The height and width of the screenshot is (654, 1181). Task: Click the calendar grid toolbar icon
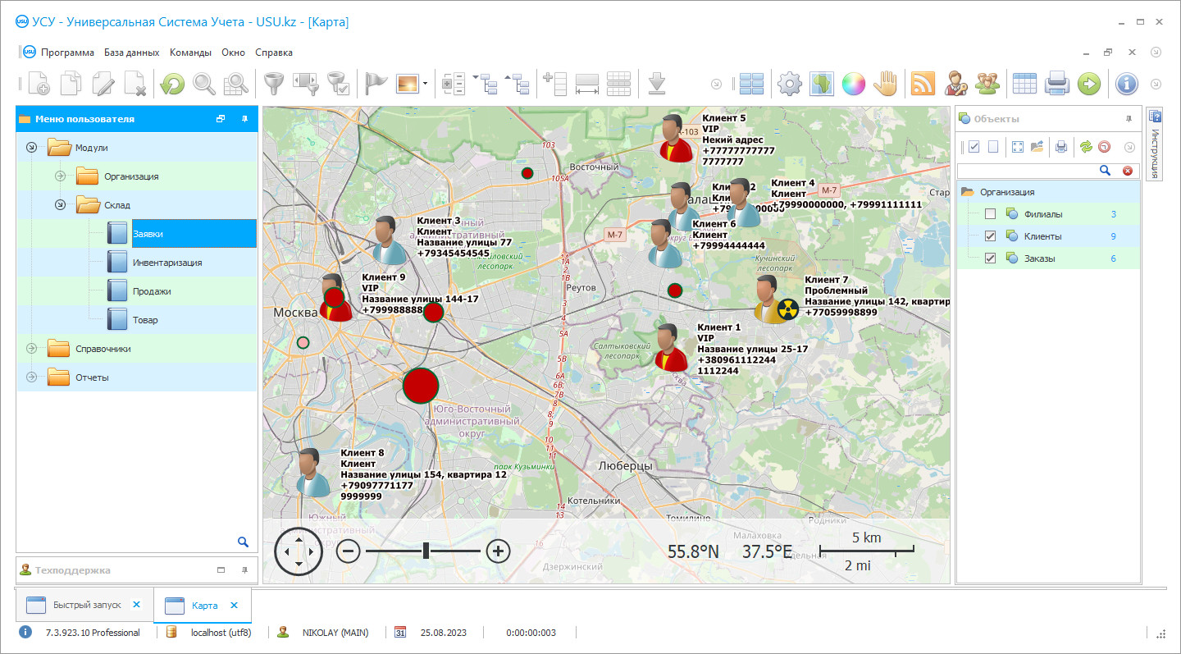(1024, 83)
